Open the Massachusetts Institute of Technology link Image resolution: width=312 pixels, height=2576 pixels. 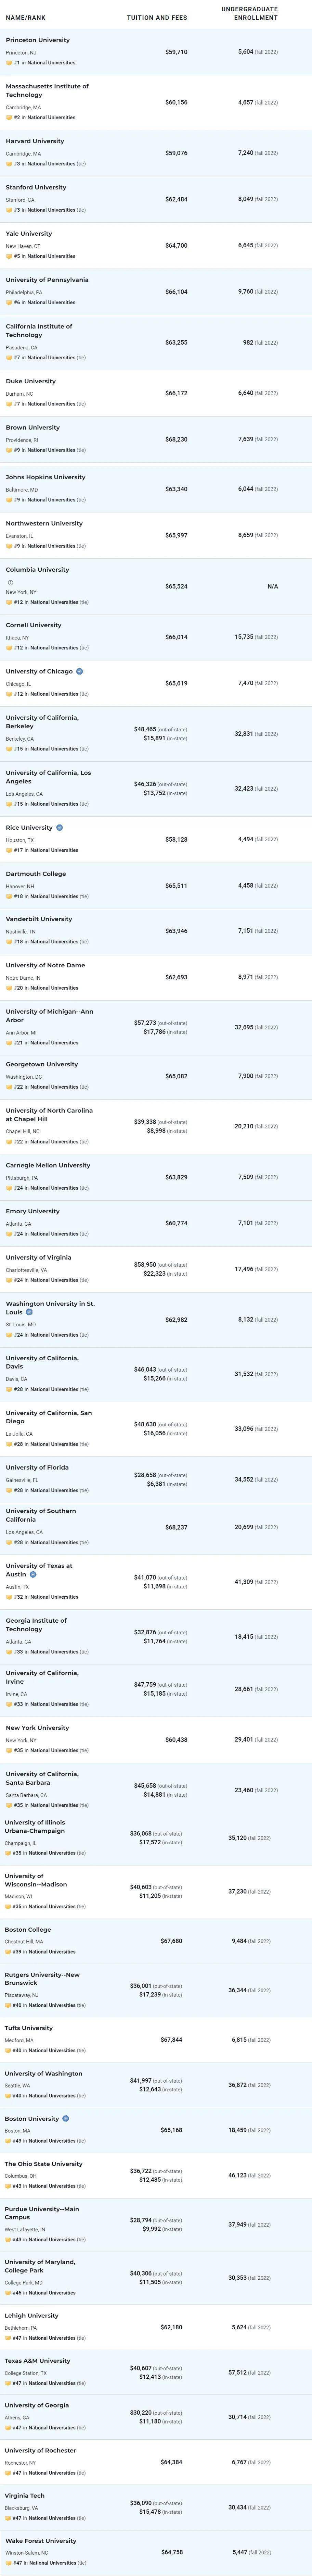[47, 91]
